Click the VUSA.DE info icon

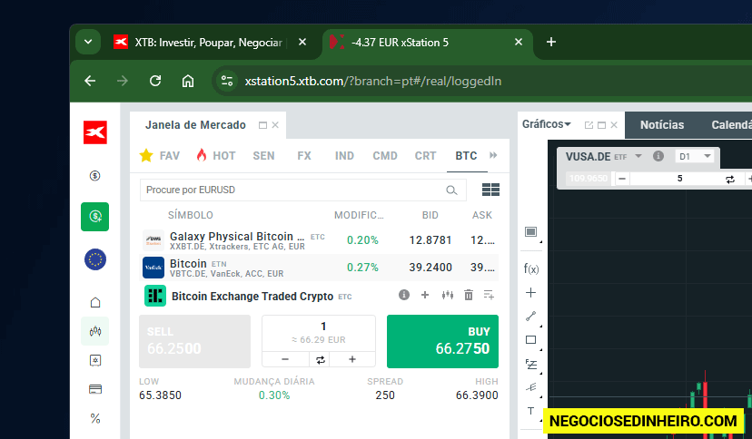pos(658,156)
